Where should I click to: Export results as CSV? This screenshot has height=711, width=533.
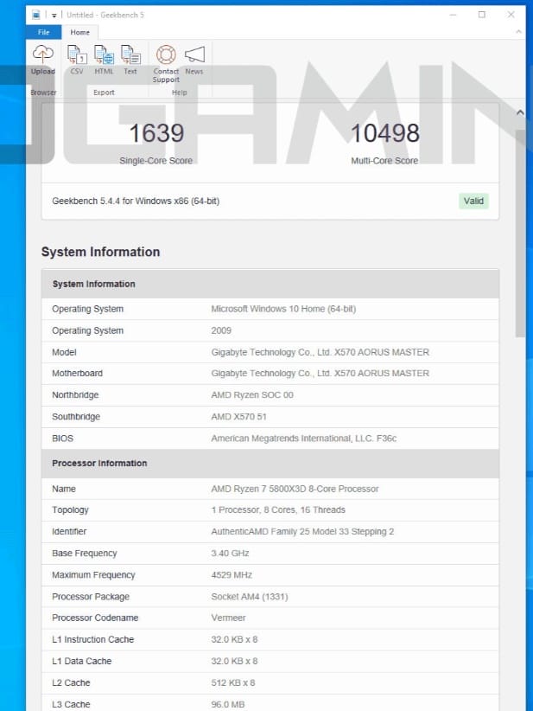pyautogui.click(x=76, y=57)
